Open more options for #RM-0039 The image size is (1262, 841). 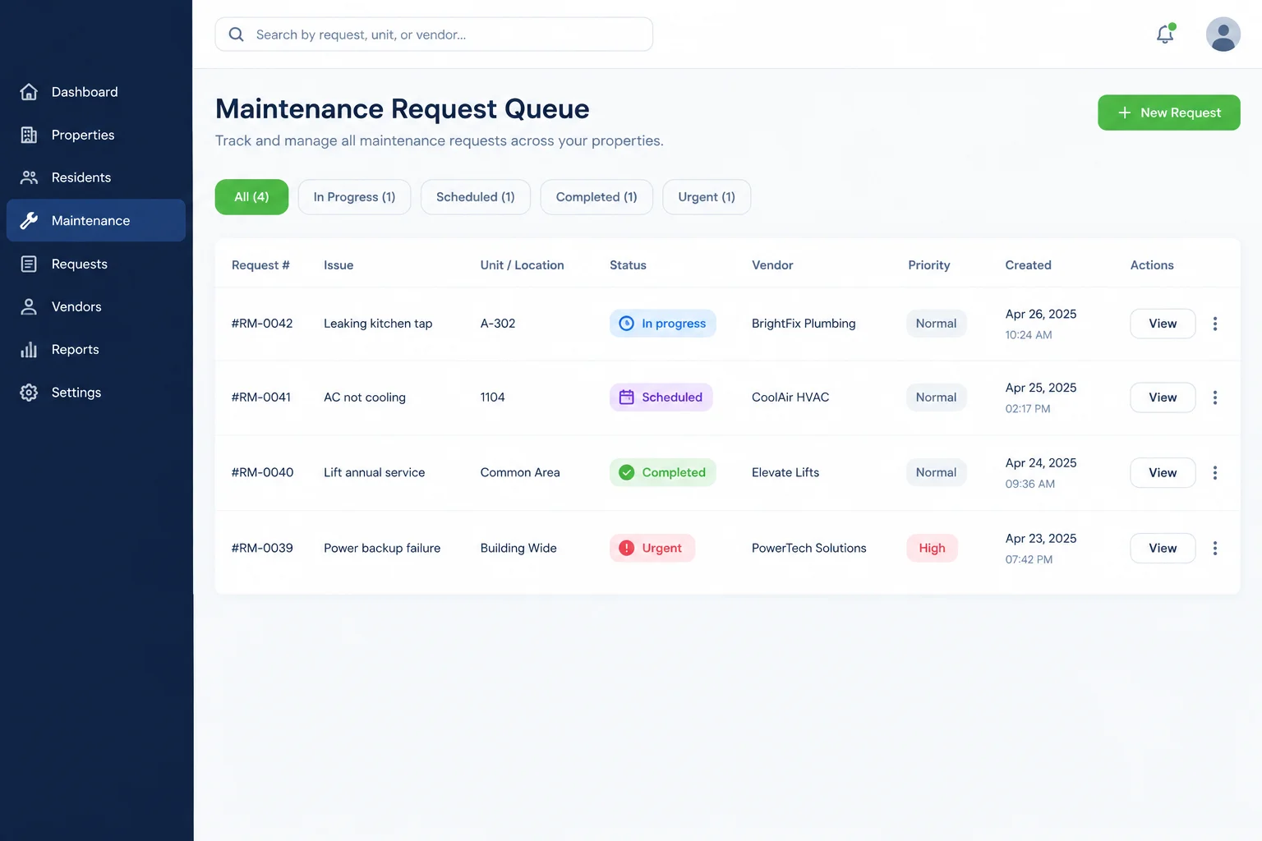point(1215,549)
